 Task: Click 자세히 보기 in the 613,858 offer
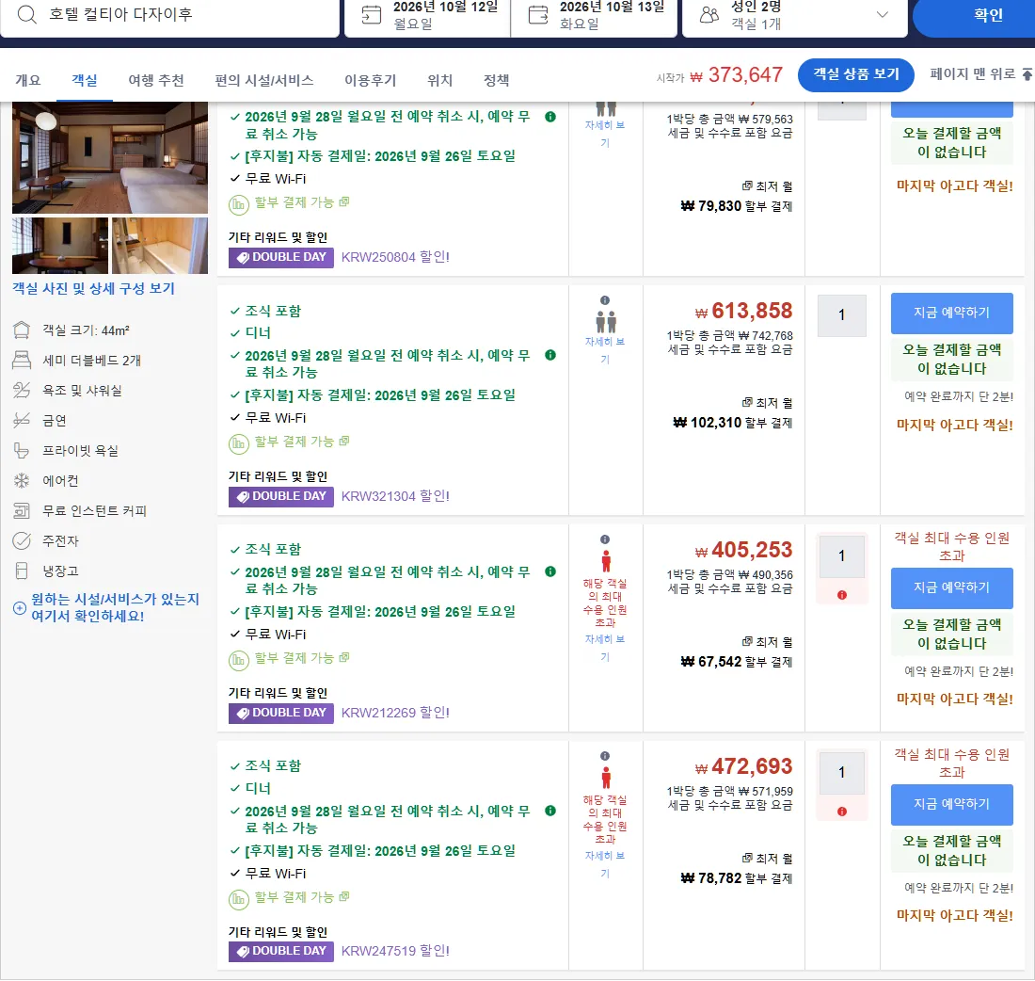pyautogui.click(x=605, y=350)
